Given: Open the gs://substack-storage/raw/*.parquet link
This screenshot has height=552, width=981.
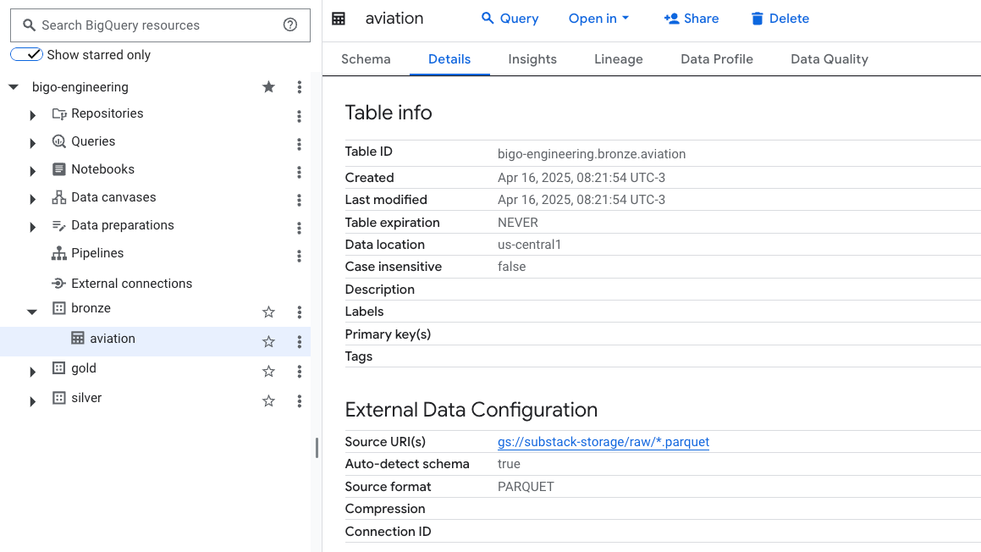Looking at the screenshot, I should tap(603, 442).
